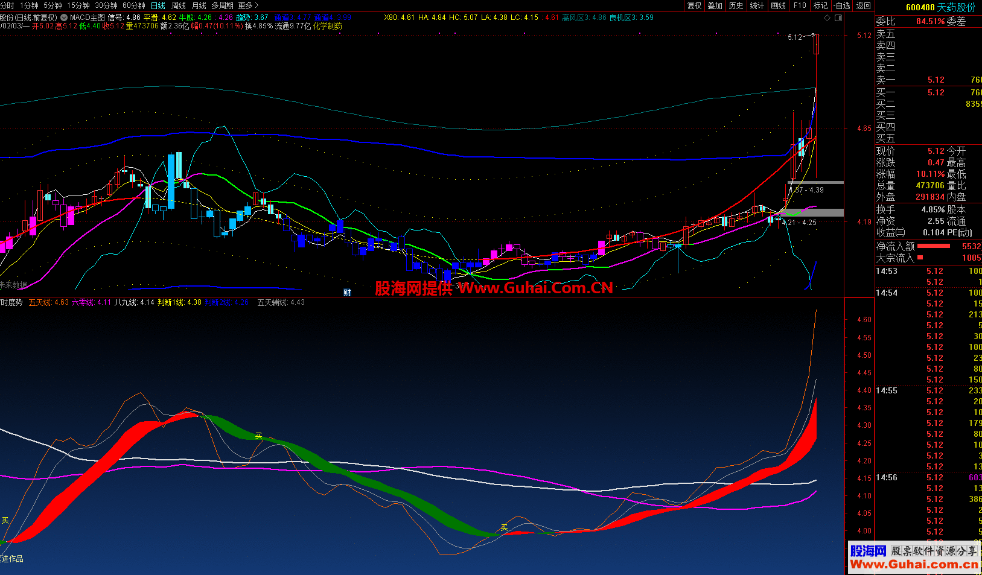Viewport: 982px width, 575px height.
Task: Select the 买一 bid row
Action: [928, 92]
